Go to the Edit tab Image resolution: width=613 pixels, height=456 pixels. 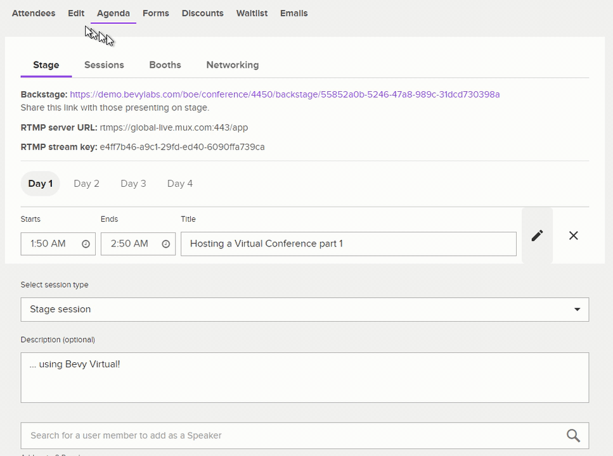coord(76,13)
